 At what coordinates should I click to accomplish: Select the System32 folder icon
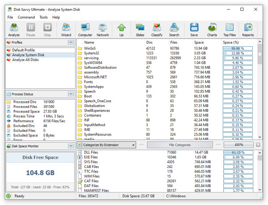pyautogui.click(x=80, y=53)
